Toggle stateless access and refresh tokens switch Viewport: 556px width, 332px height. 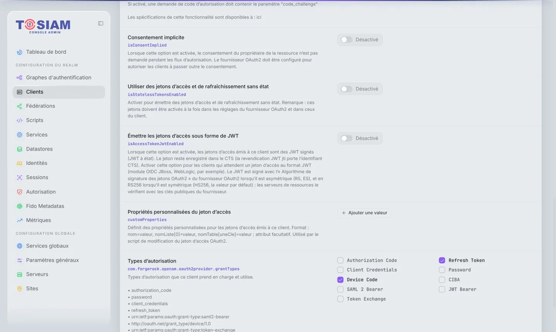pyautogui.click(x=347, y=89)
